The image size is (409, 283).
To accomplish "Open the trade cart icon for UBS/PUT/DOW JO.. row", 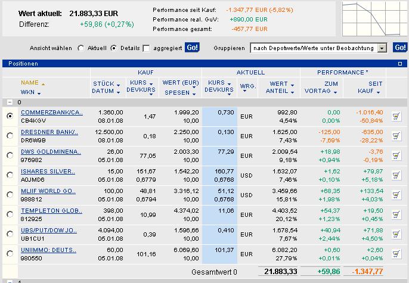I will tap(396, 234).
